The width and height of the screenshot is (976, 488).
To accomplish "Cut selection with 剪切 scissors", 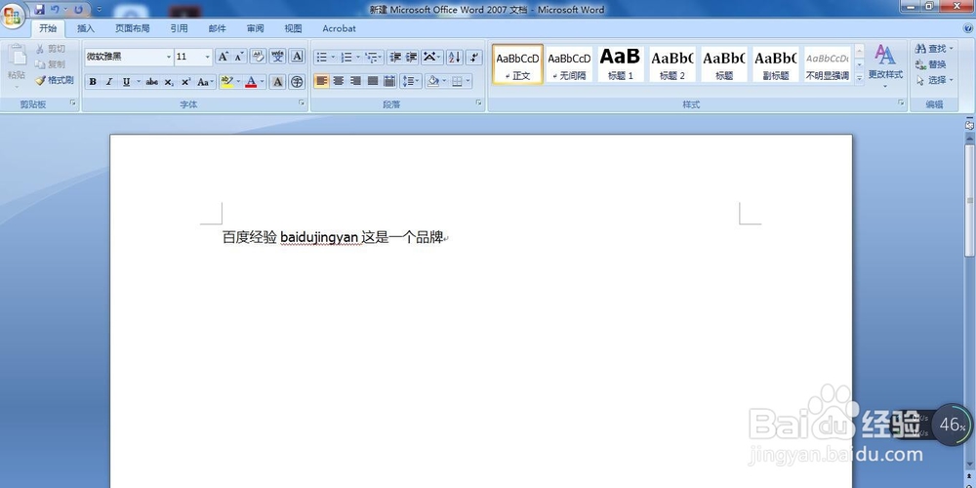I will coord(51,49).
